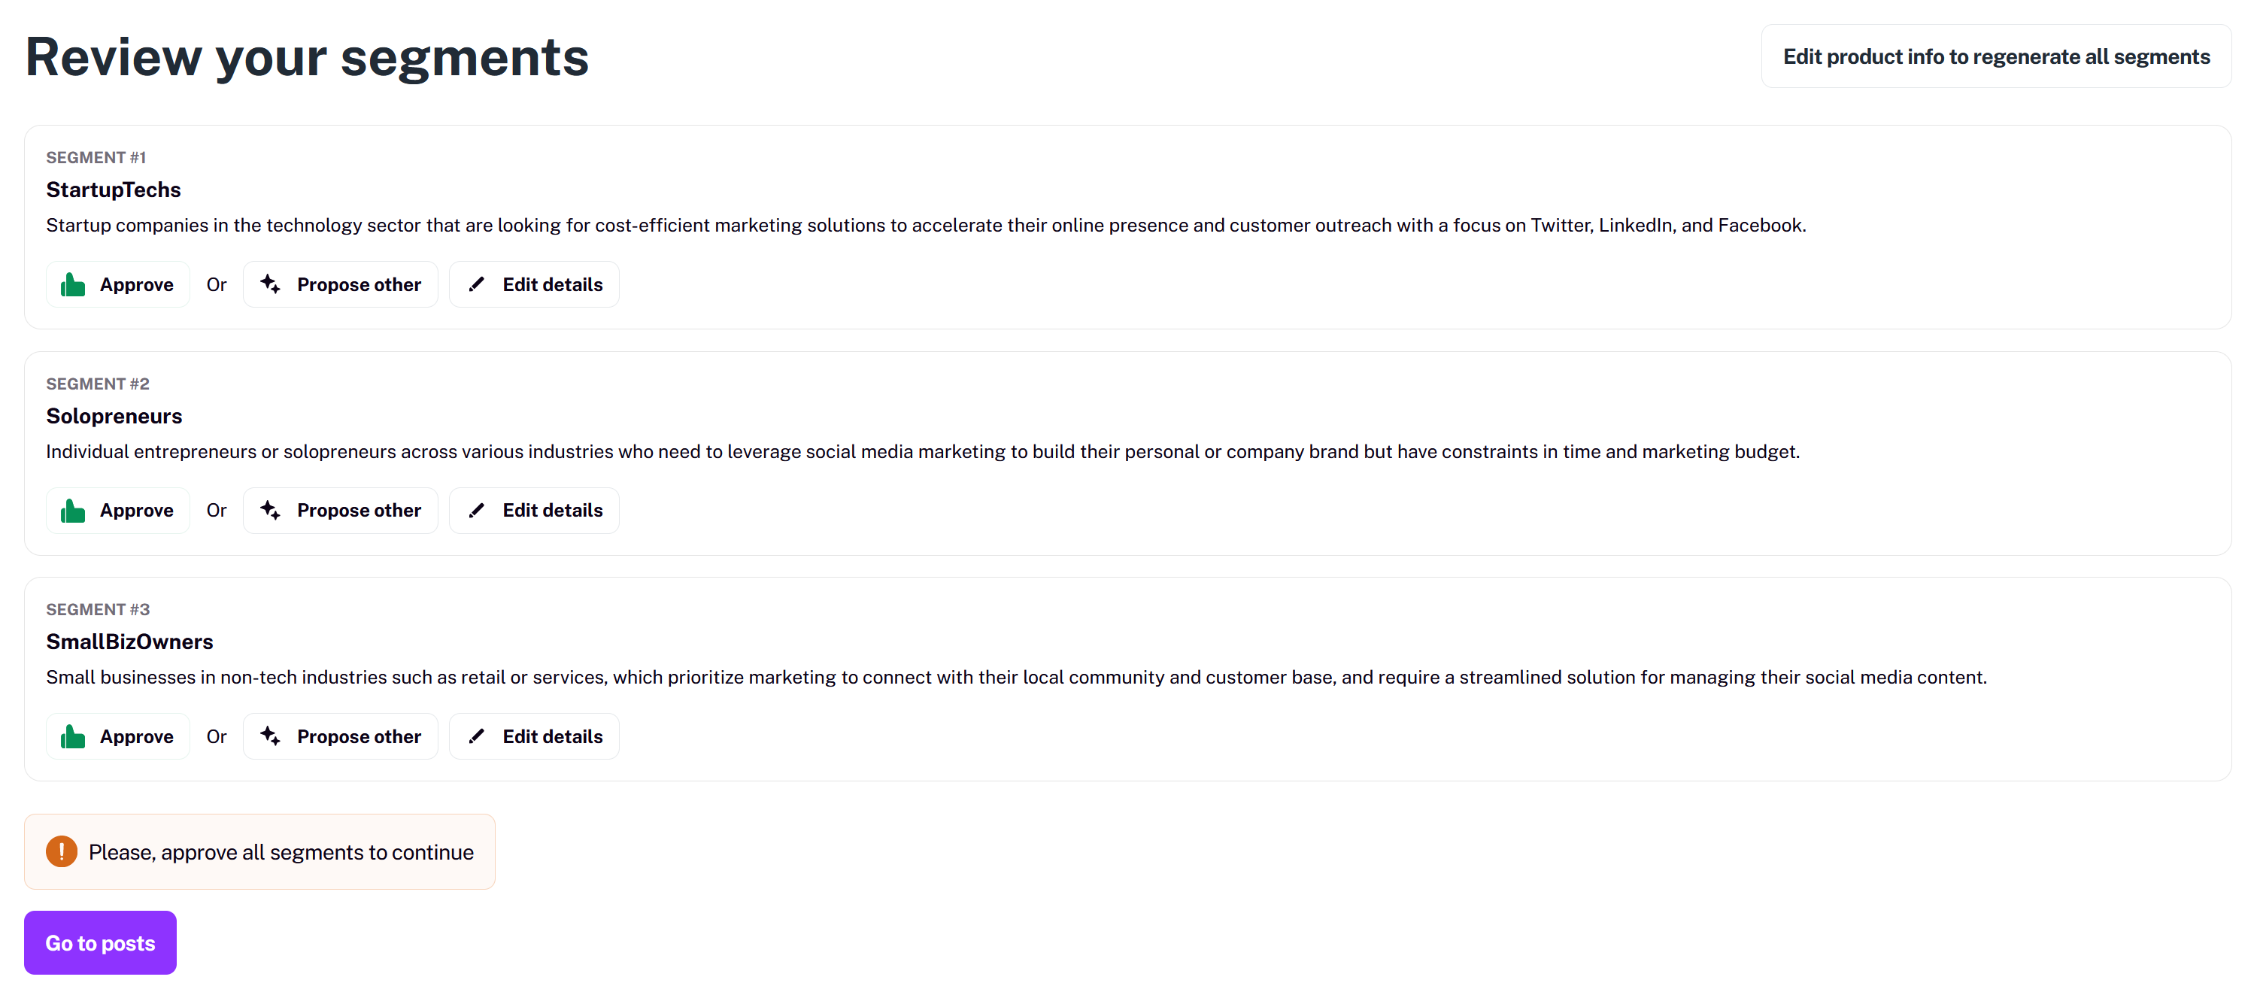Propose another segment instead of Solopreneurs
Screen dimensions: 2257x998
pos(340,510)
